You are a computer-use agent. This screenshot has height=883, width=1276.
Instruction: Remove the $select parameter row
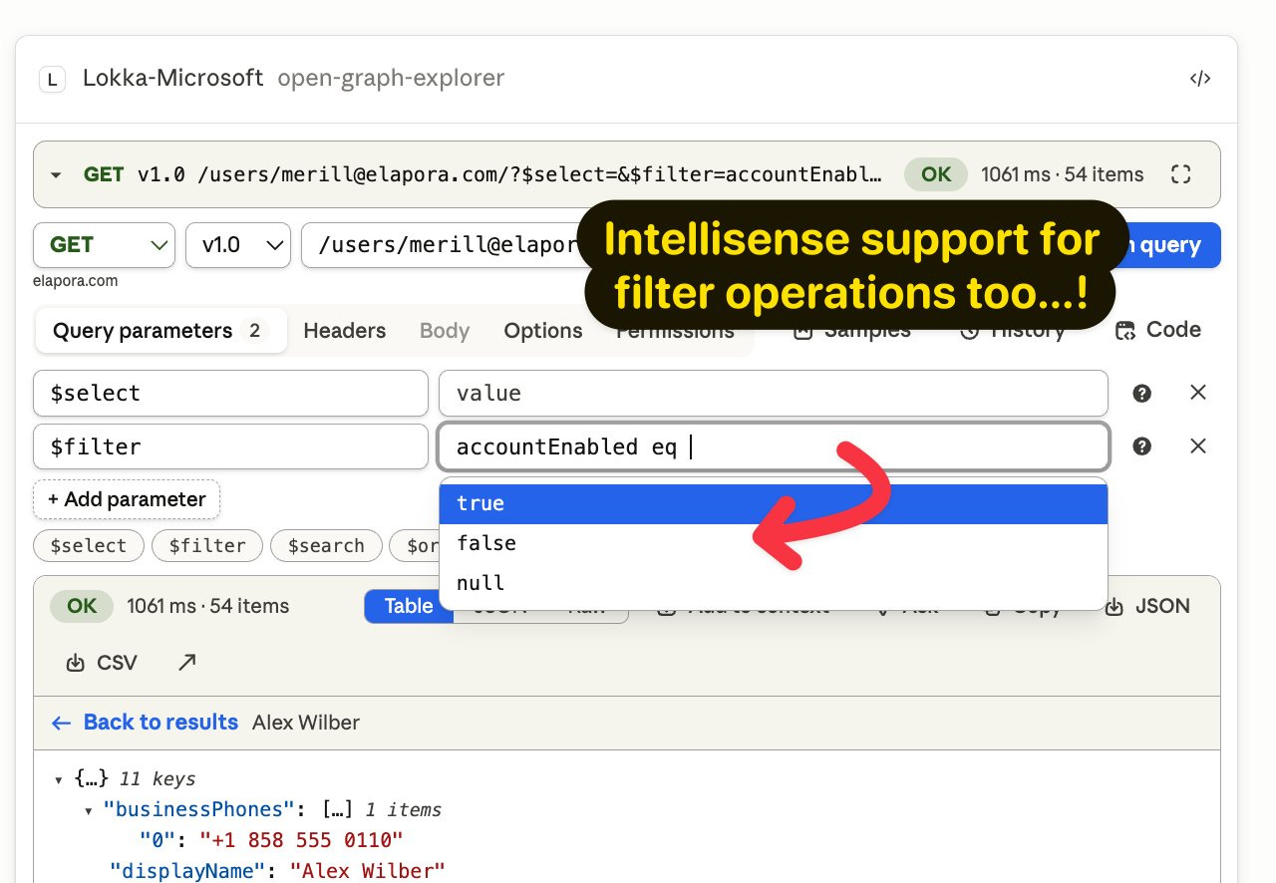1198,393
